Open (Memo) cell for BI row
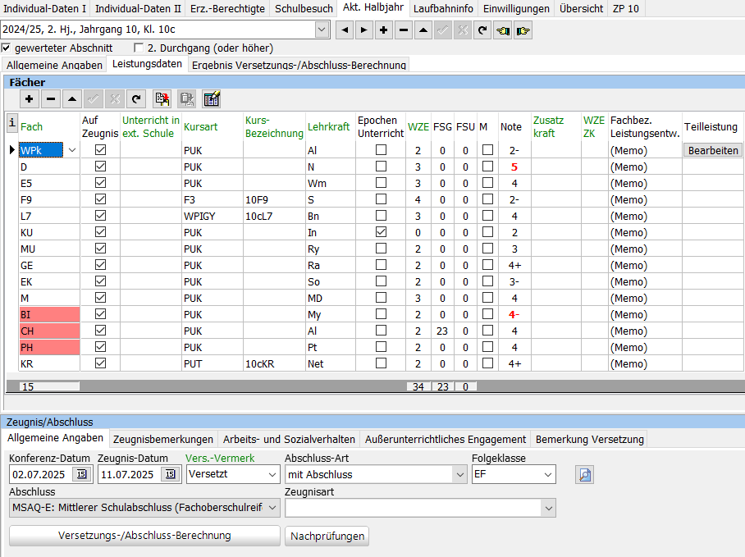 [645, 314]
